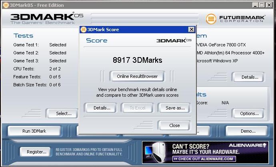
Task: Click the Tests section heading
Action: pyautogui.click(x=23, y=36)
